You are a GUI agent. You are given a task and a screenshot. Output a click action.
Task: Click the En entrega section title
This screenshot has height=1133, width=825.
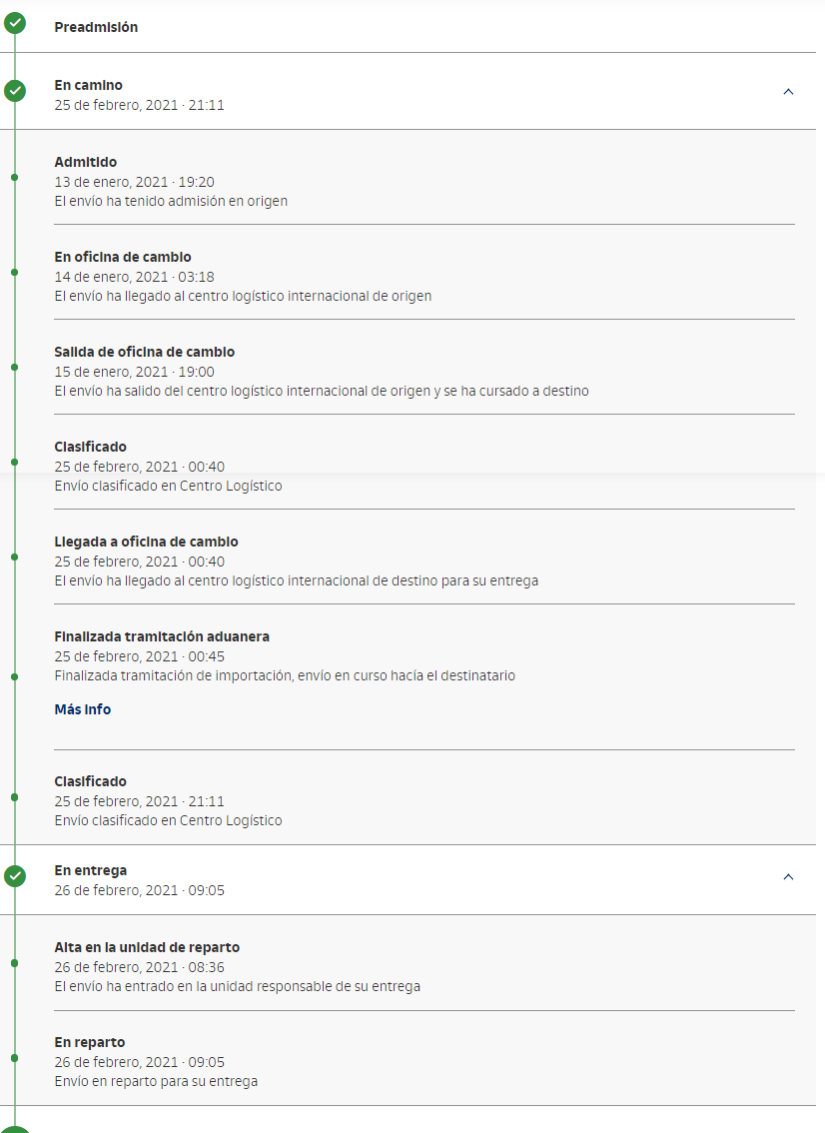[91, 870]
